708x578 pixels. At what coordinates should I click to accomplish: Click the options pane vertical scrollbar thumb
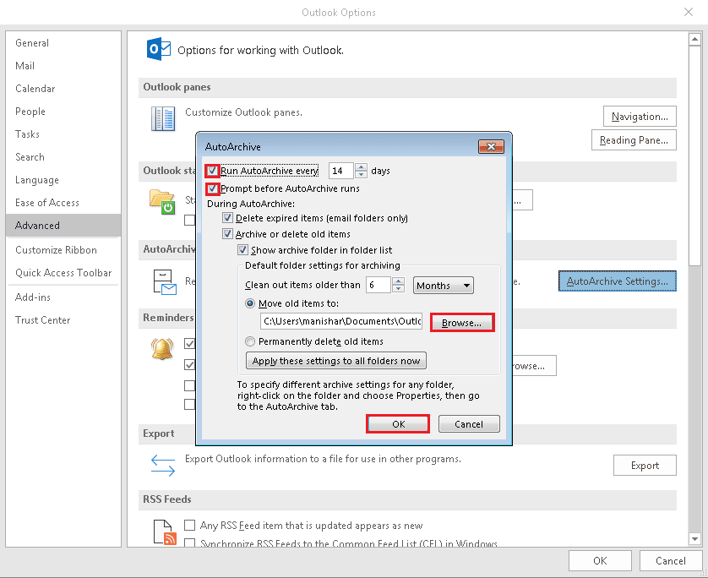[x=694, y=155]
